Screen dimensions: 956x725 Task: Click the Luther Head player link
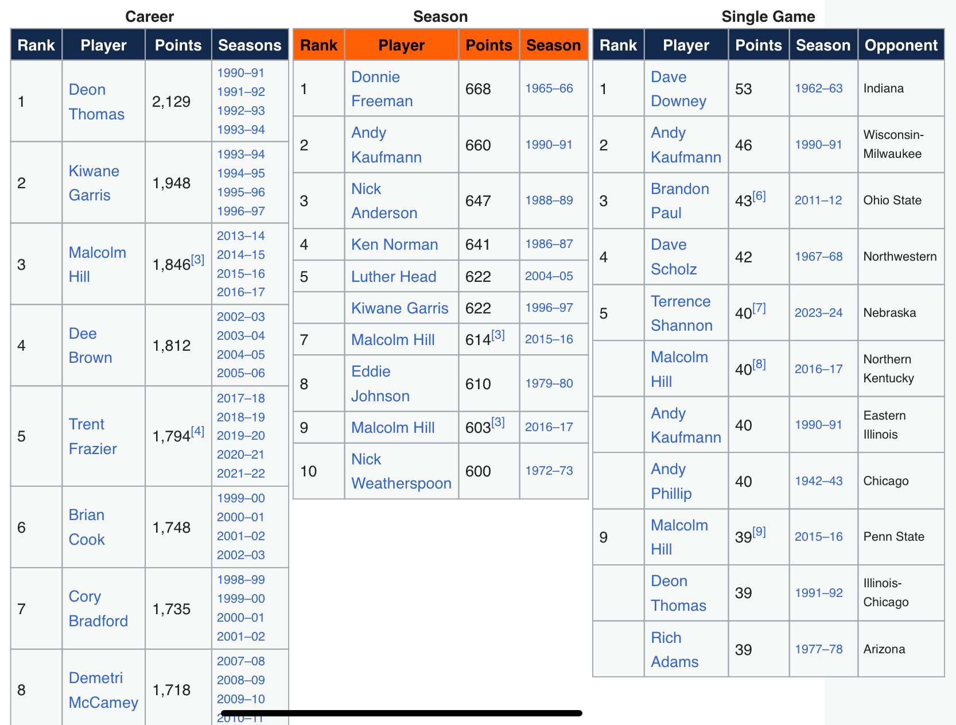click(x=394, y=277)
